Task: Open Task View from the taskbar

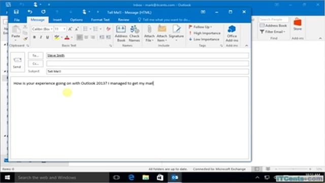Action: (116, 177)
